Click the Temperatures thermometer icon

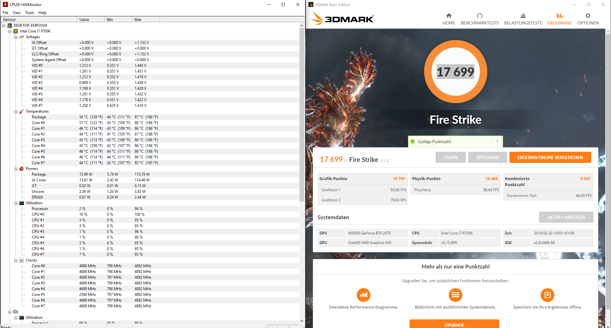(x=22, y=111)
